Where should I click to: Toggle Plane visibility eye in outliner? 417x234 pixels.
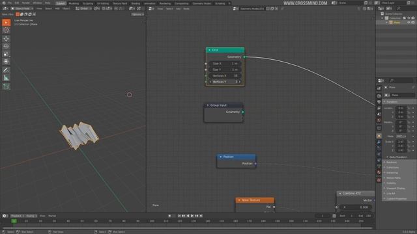point(409,23)
